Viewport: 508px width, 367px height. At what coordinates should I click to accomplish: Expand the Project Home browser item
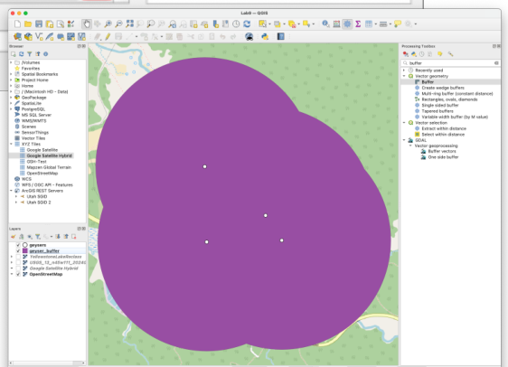[12, 80]
